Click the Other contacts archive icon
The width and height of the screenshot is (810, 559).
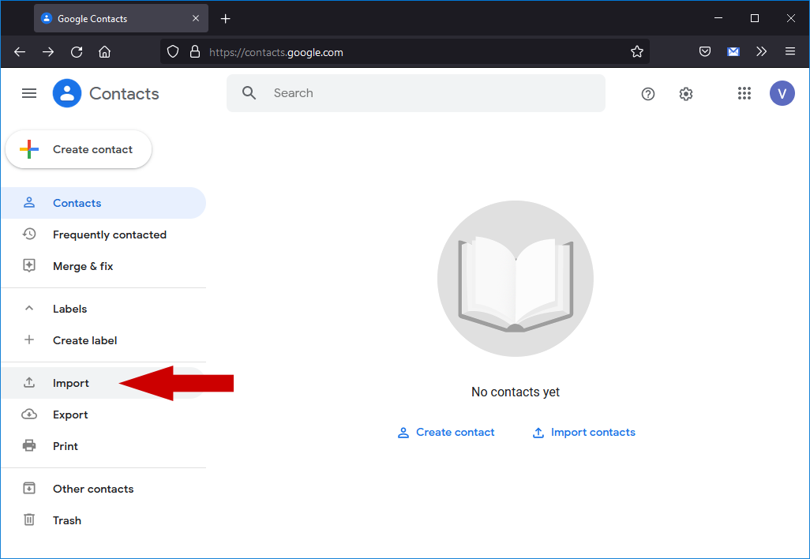coord(29,488)
